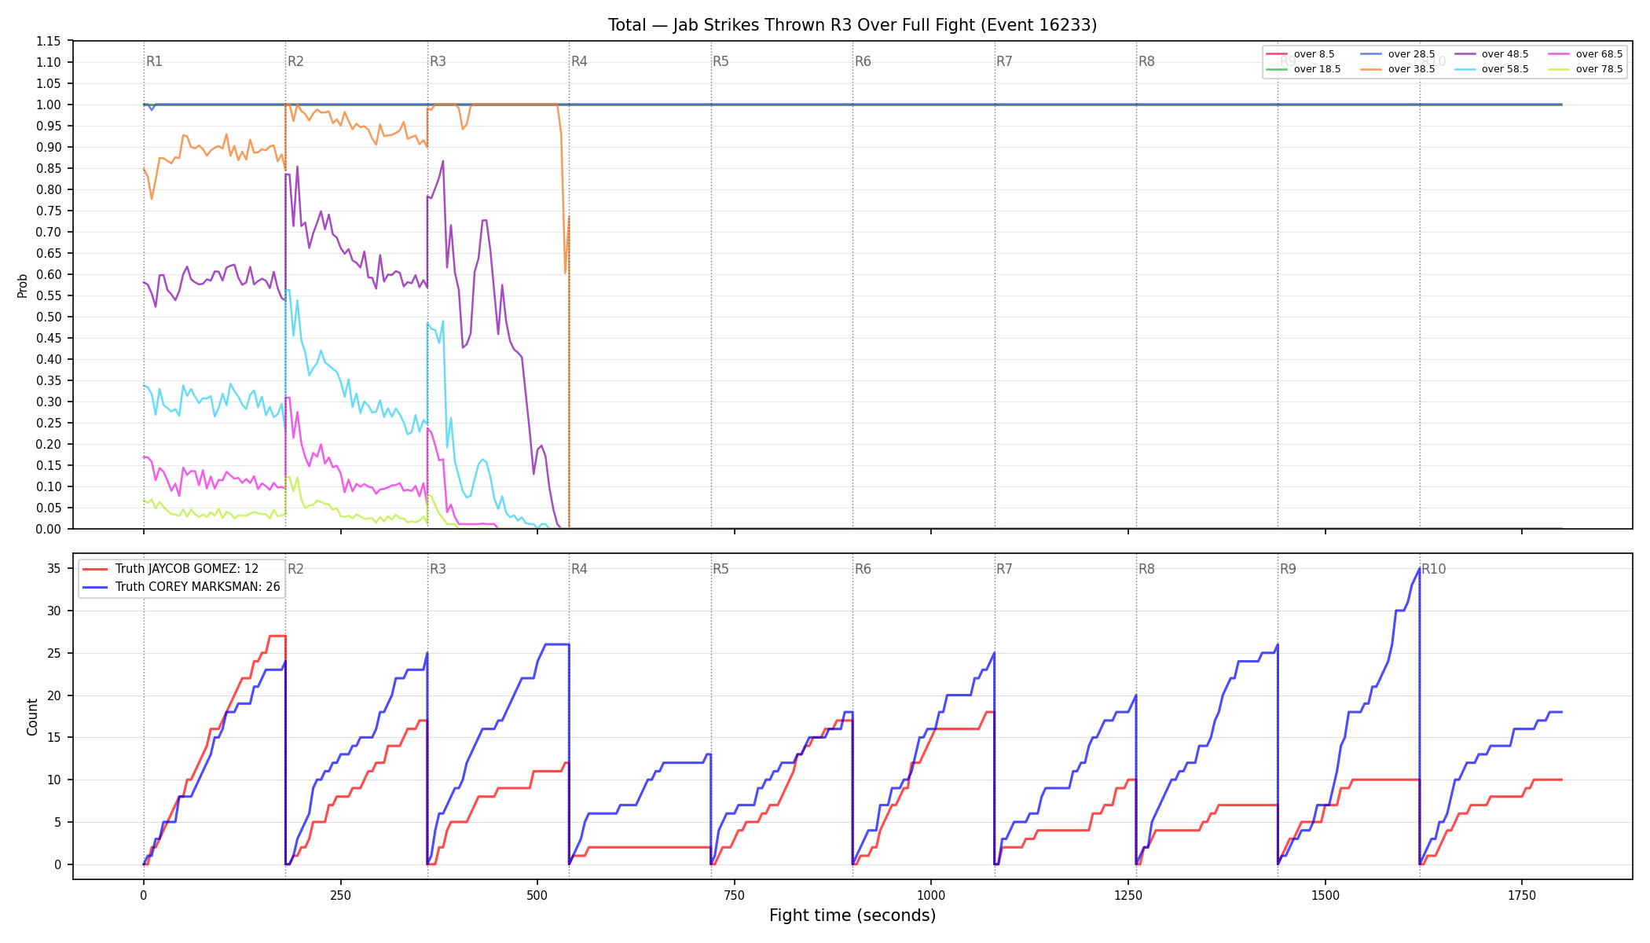Click the 0.25 tick on the Prob axis
The image size is (1650, 943).
48,423
